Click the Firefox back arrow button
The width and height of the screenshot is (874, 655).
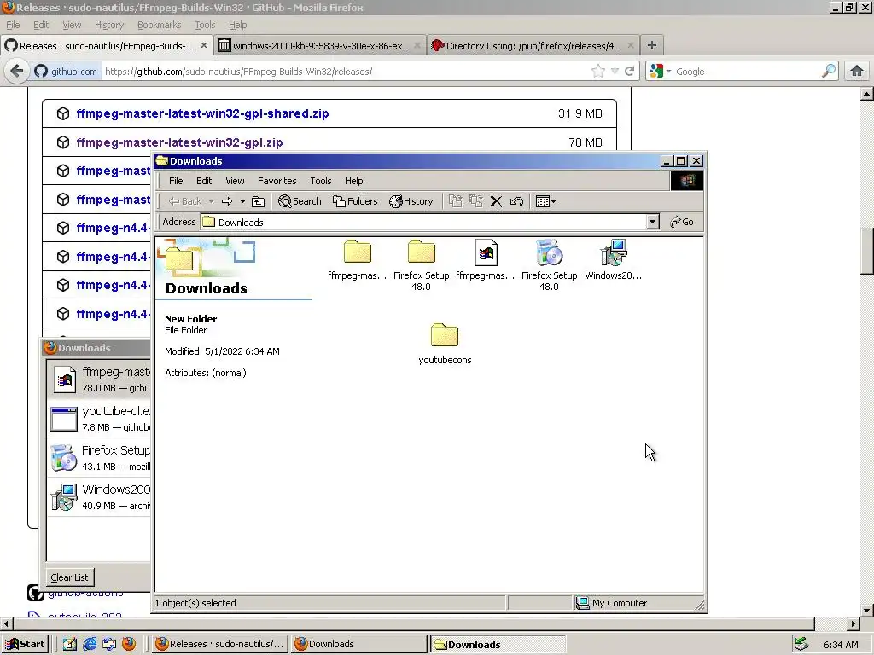pos(17,72)
